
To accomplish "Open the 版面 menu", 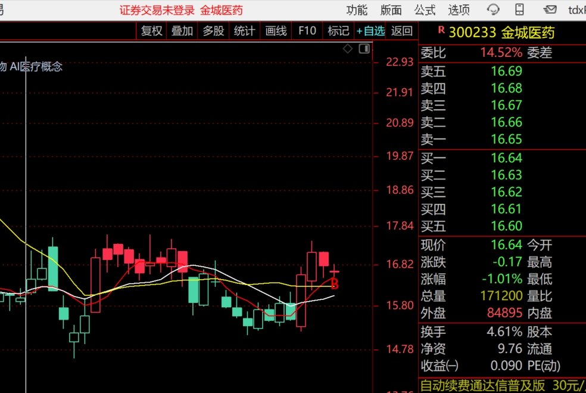I will click(391, 10).
